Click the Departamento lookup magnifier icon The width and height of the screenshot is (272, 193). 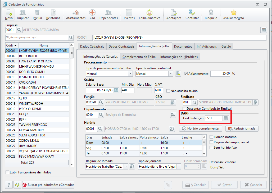101,115
